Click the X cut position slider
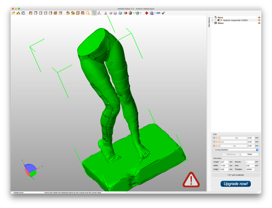272x208 pixels. (x=234, y=138)
